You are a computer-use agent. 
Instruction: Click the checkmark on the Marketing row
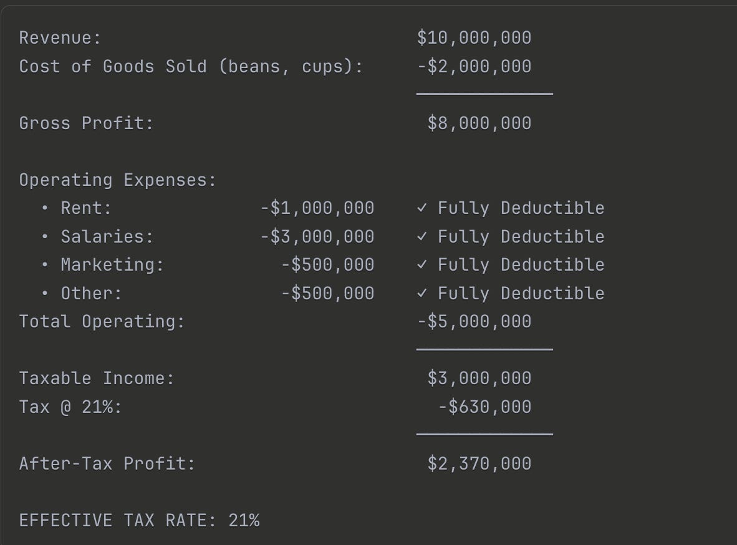pos(421,265)
